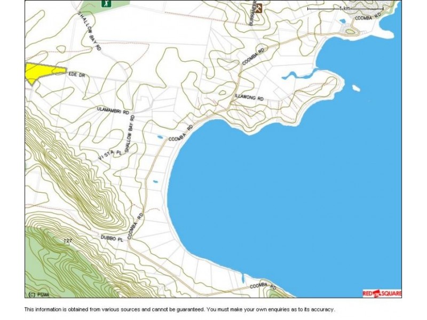Select the small blue pond near Coomba Rd

[x=160, y=136]
